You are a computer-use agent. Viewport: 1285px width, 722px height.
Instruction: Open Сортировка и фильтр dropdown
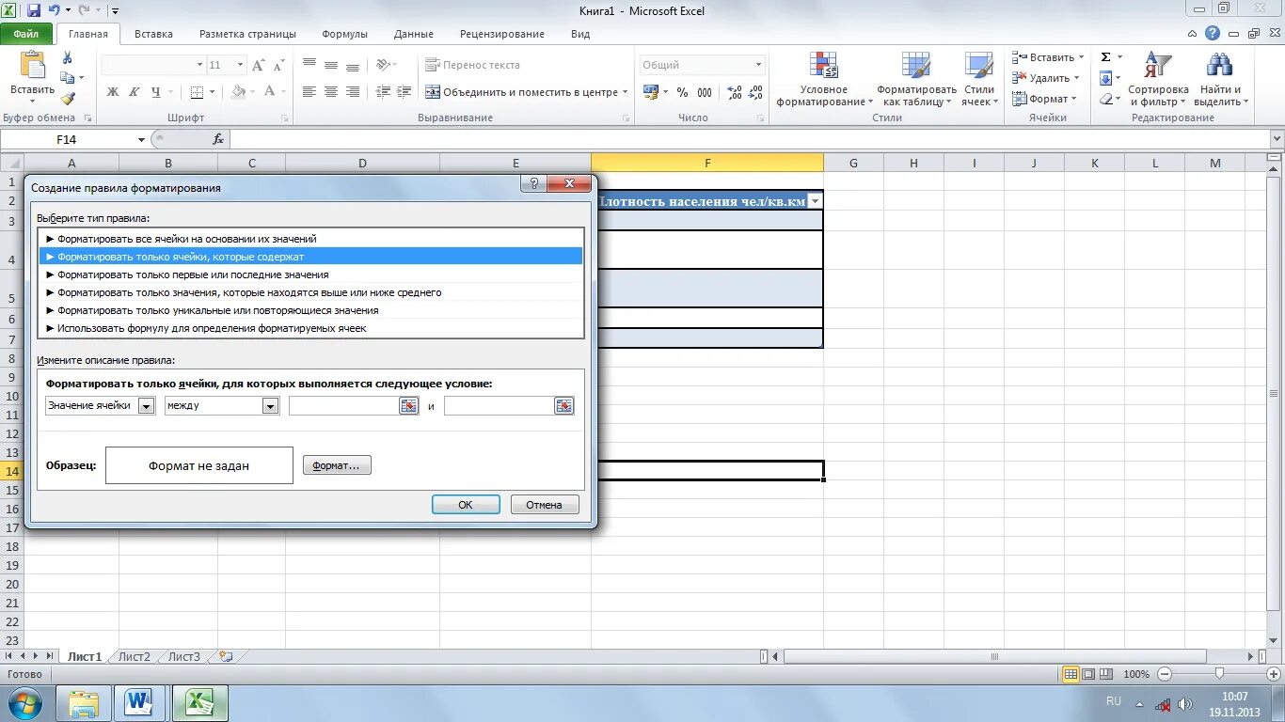(x=1159, y=79)
